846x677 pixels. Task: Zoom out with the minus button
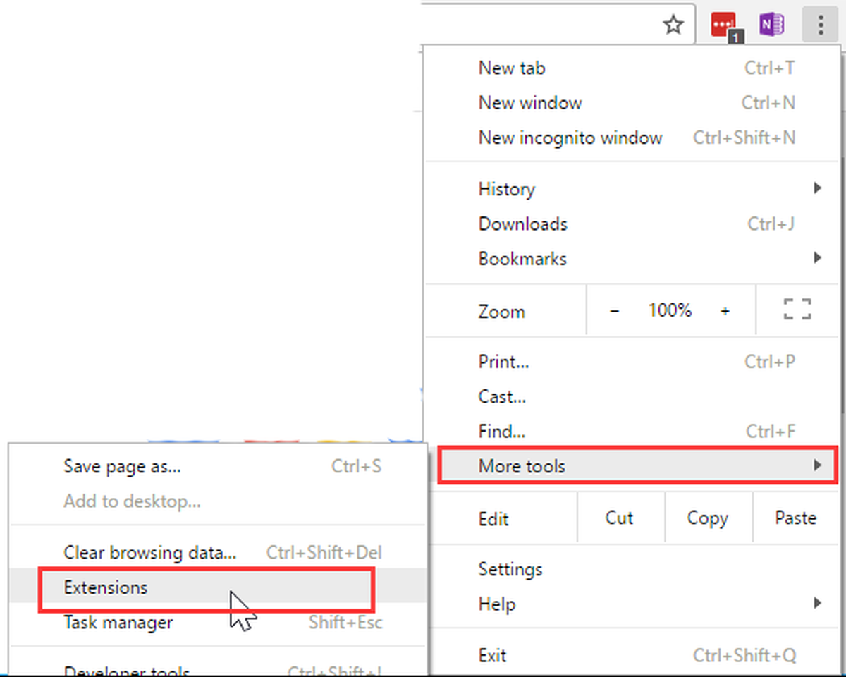614,311
